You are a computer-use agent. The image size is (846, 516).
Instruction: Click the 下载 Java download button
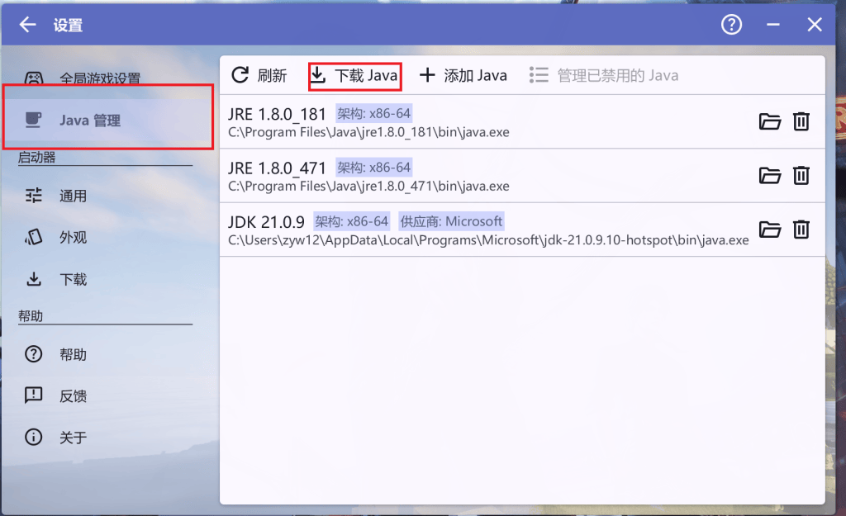click(x=355, y=76)
